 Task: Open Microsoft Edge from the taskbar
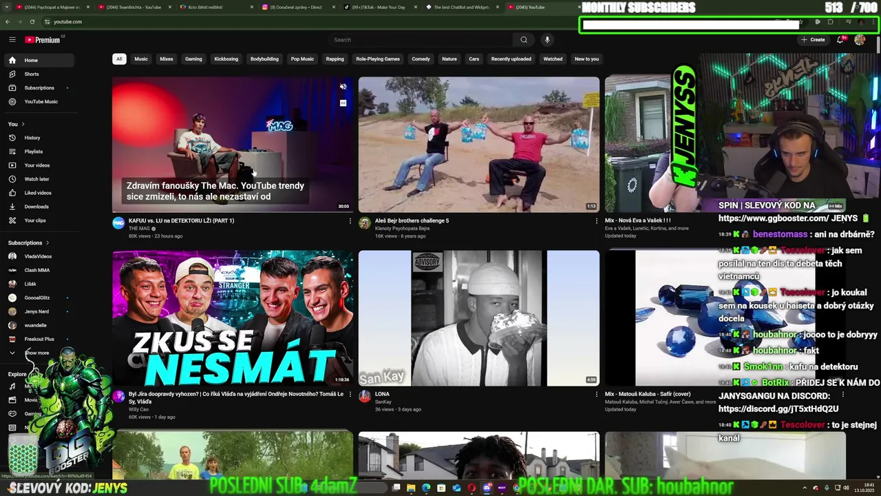click(426, 488)
